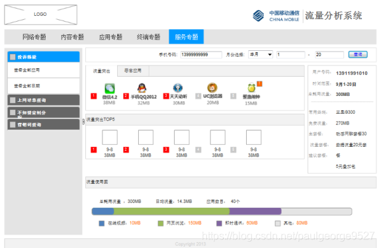Select the active 服务专题 tab
Image resolution: width=381 pixels, height=248 pixels.
187,36
